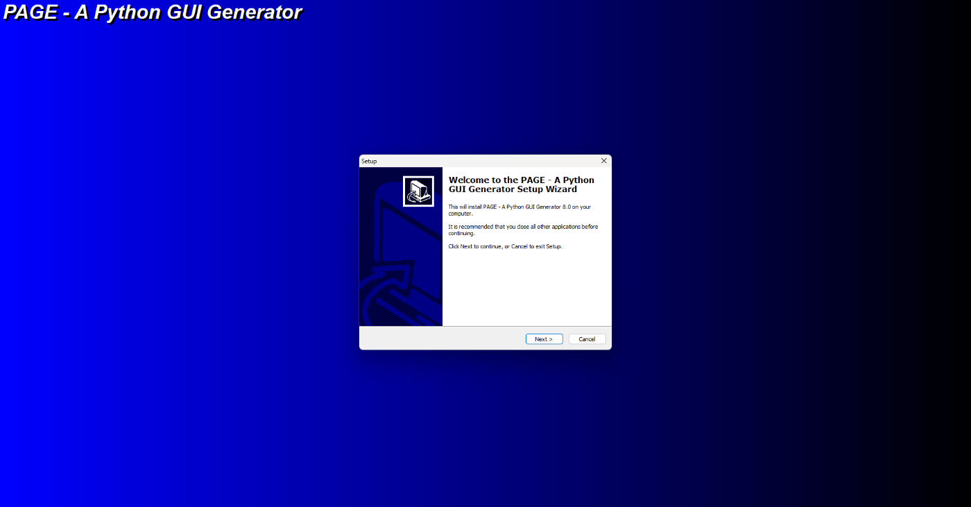Screen dimensions: 971x507
Task: Click 'This will install PAGE' description text
Action: pos(520,210)
